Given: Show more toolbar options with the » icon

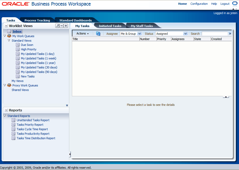Looking at the screenshot, I should pyautogui.click(x=230, y=33).
